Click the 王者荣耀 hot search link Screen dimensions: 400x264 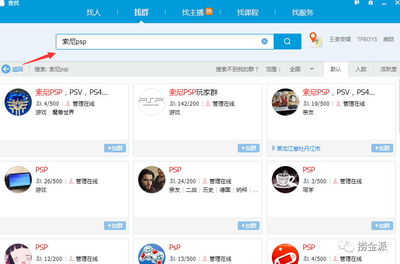[340, 39]
